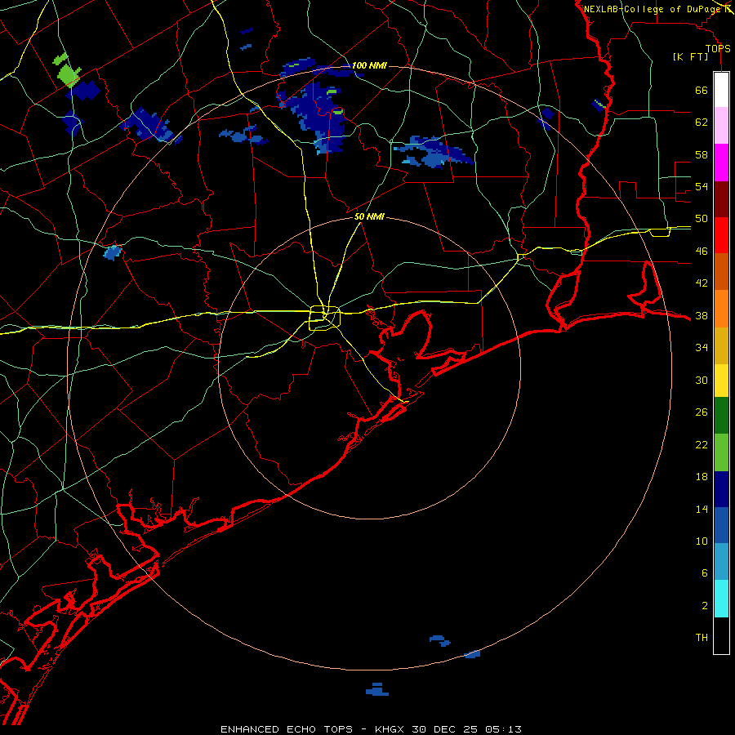735x735 pixels.
Task: Pick the bright red legend swatch
Action: [x=721, y=236]
